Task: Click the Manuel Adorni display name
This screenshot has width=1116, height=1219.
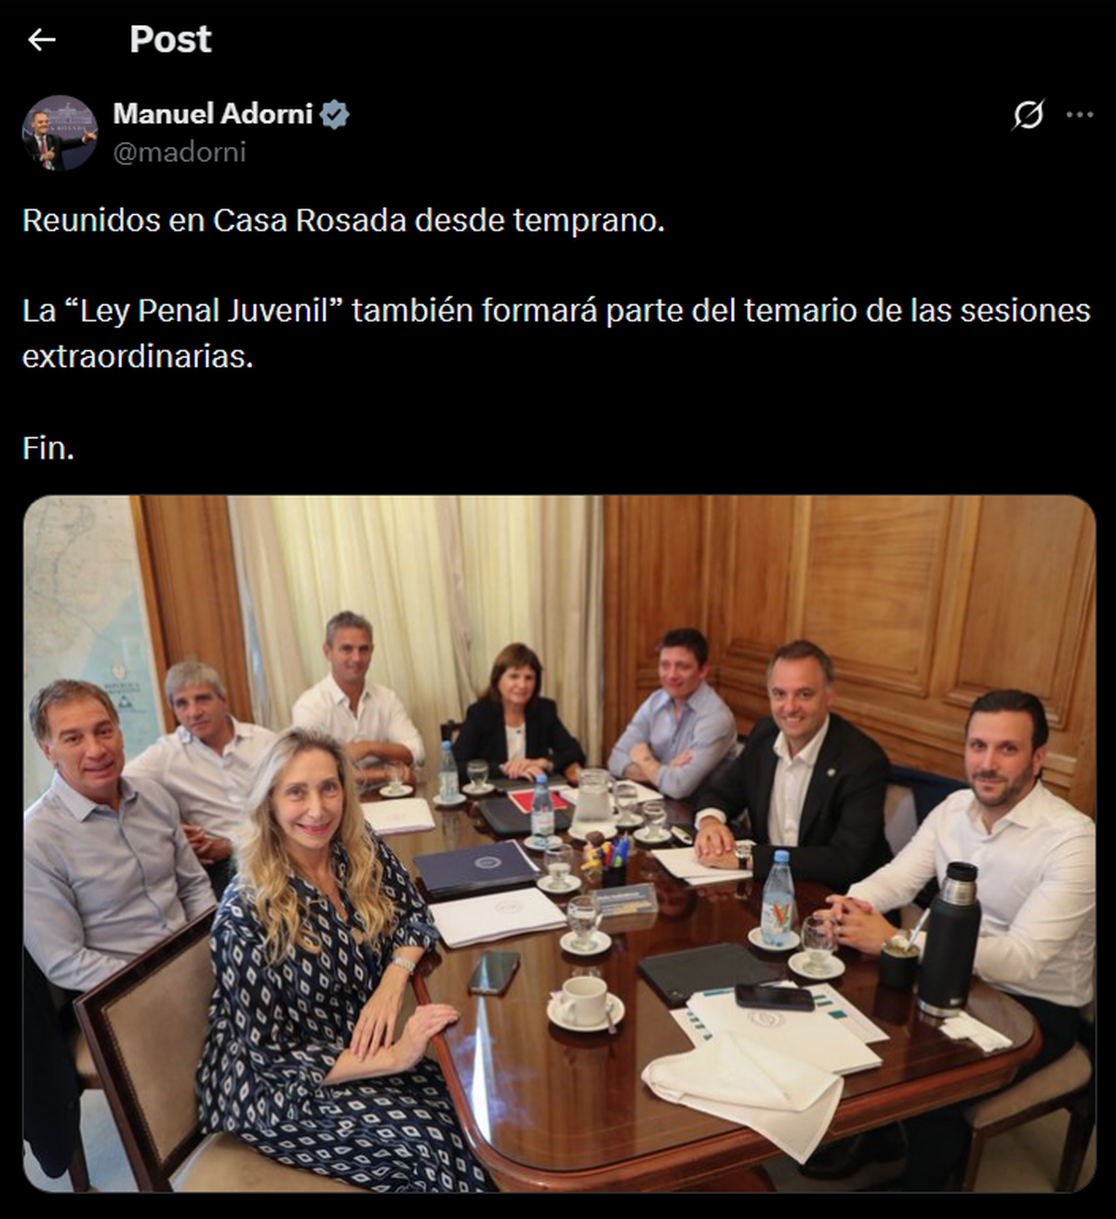Action: [213, 113]
